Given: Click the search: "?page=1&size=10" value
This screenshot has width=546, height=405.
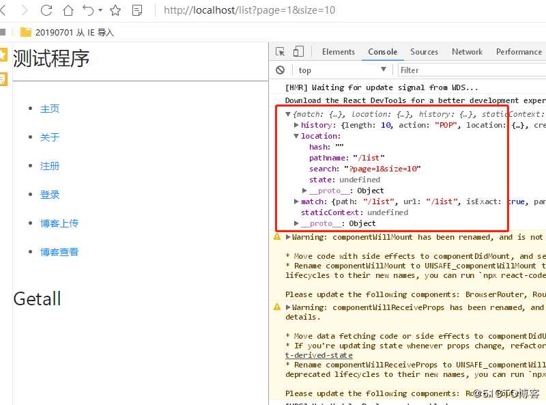Looking at the screenshot, I should (x=382, y=169).
